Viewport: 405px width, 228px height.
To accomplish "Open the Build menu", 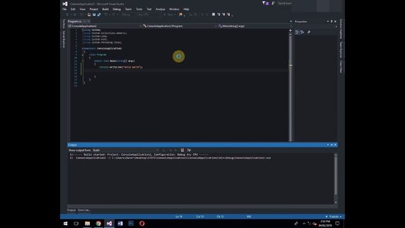I will pyautogui.click(x=106, y=9).
